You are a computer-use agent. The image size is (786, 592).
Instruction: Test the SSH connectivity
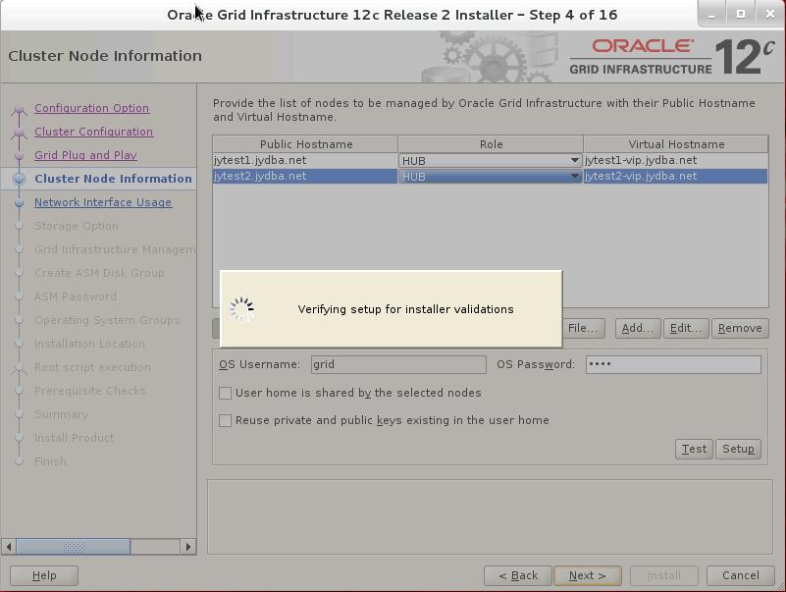(x=694, y=449)
